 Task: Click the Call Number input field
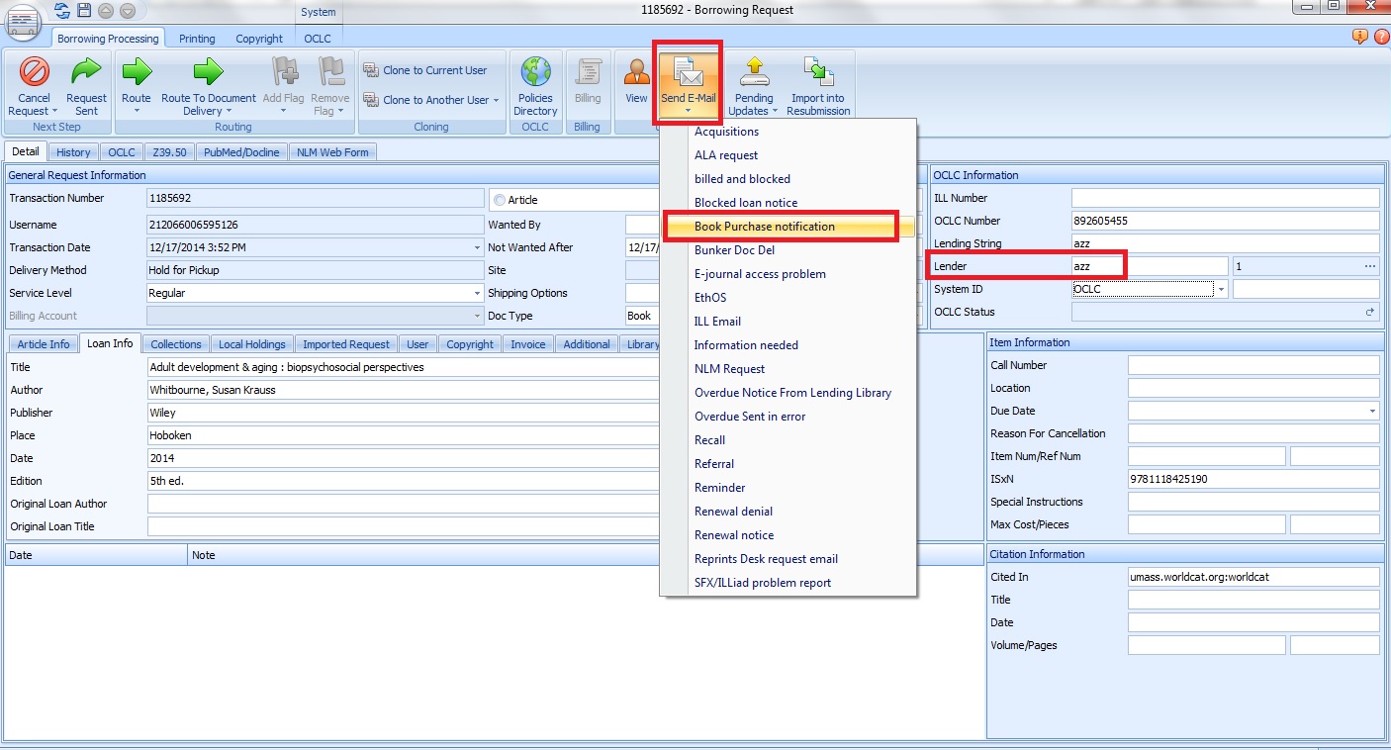[x=1252, y=366]
